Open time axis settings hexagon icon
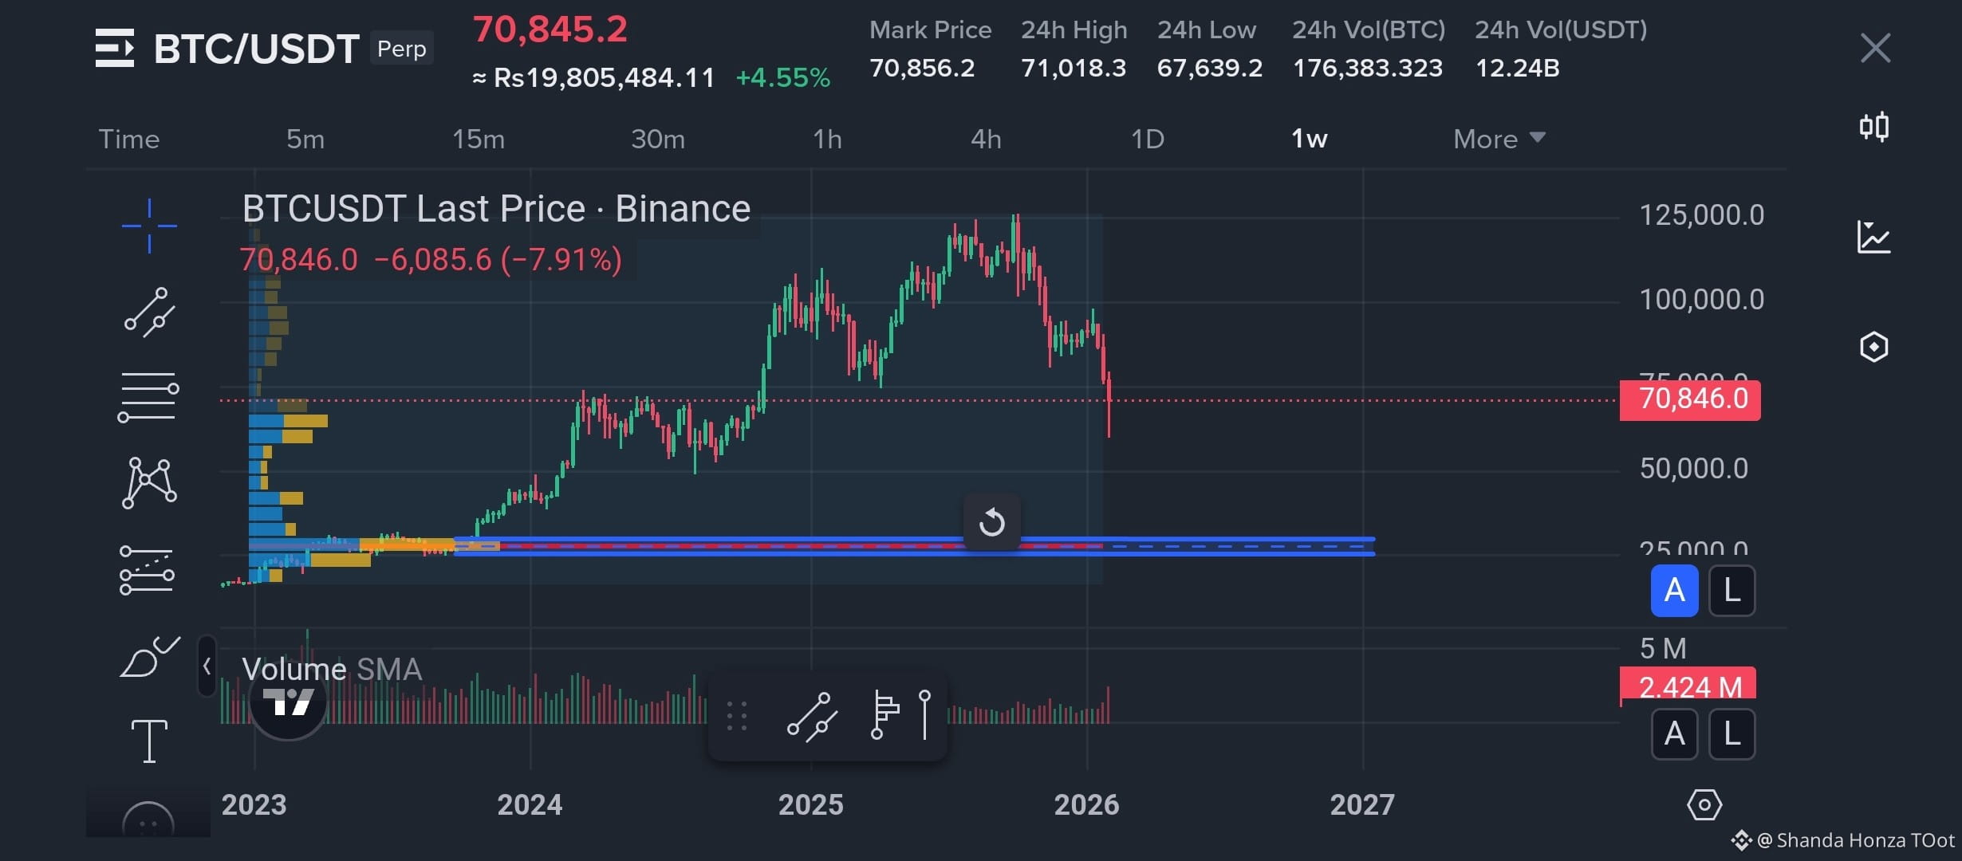The image size is (1962, 861). coord(1704,805)
